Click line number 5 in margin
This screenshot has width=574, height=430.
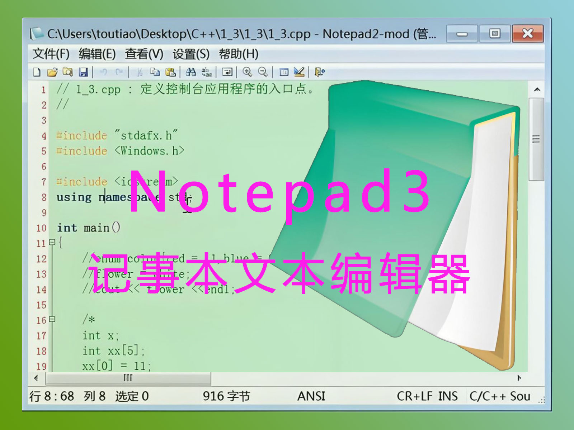click(x=43, y=151)
